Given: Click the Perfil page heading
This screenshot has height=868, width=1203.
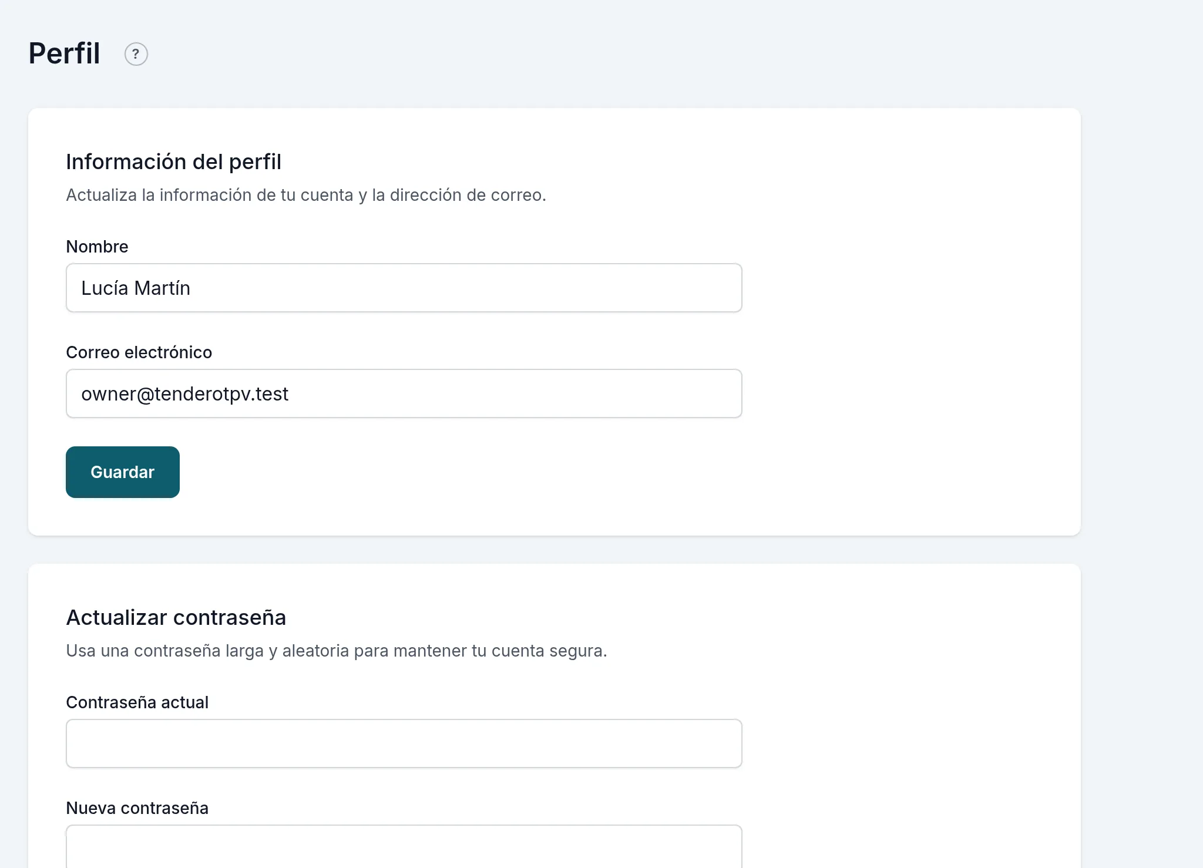Looking at the screenshot, I should [x=65, y=53].
